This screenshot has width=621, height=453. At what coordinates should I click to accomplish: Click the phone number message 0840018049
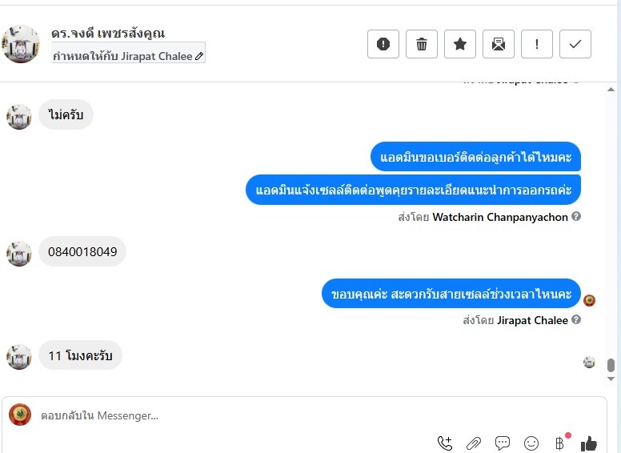pos(82,251)
